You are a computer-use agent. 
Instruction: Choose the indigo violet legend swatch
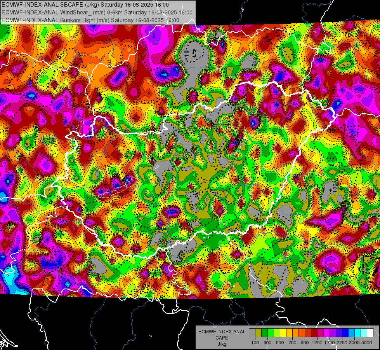[339, 333]
